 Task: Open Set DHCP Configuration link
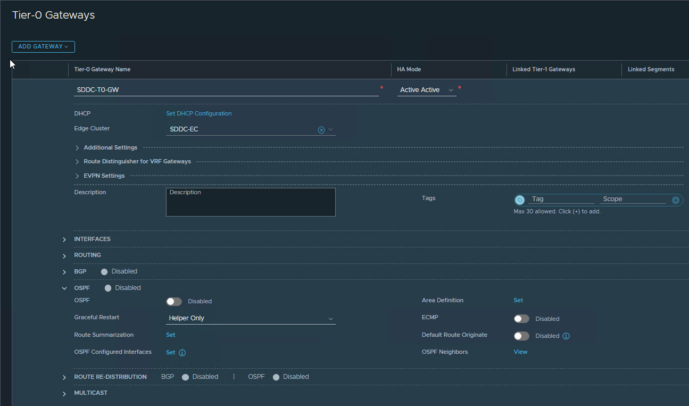click(198, 114)
